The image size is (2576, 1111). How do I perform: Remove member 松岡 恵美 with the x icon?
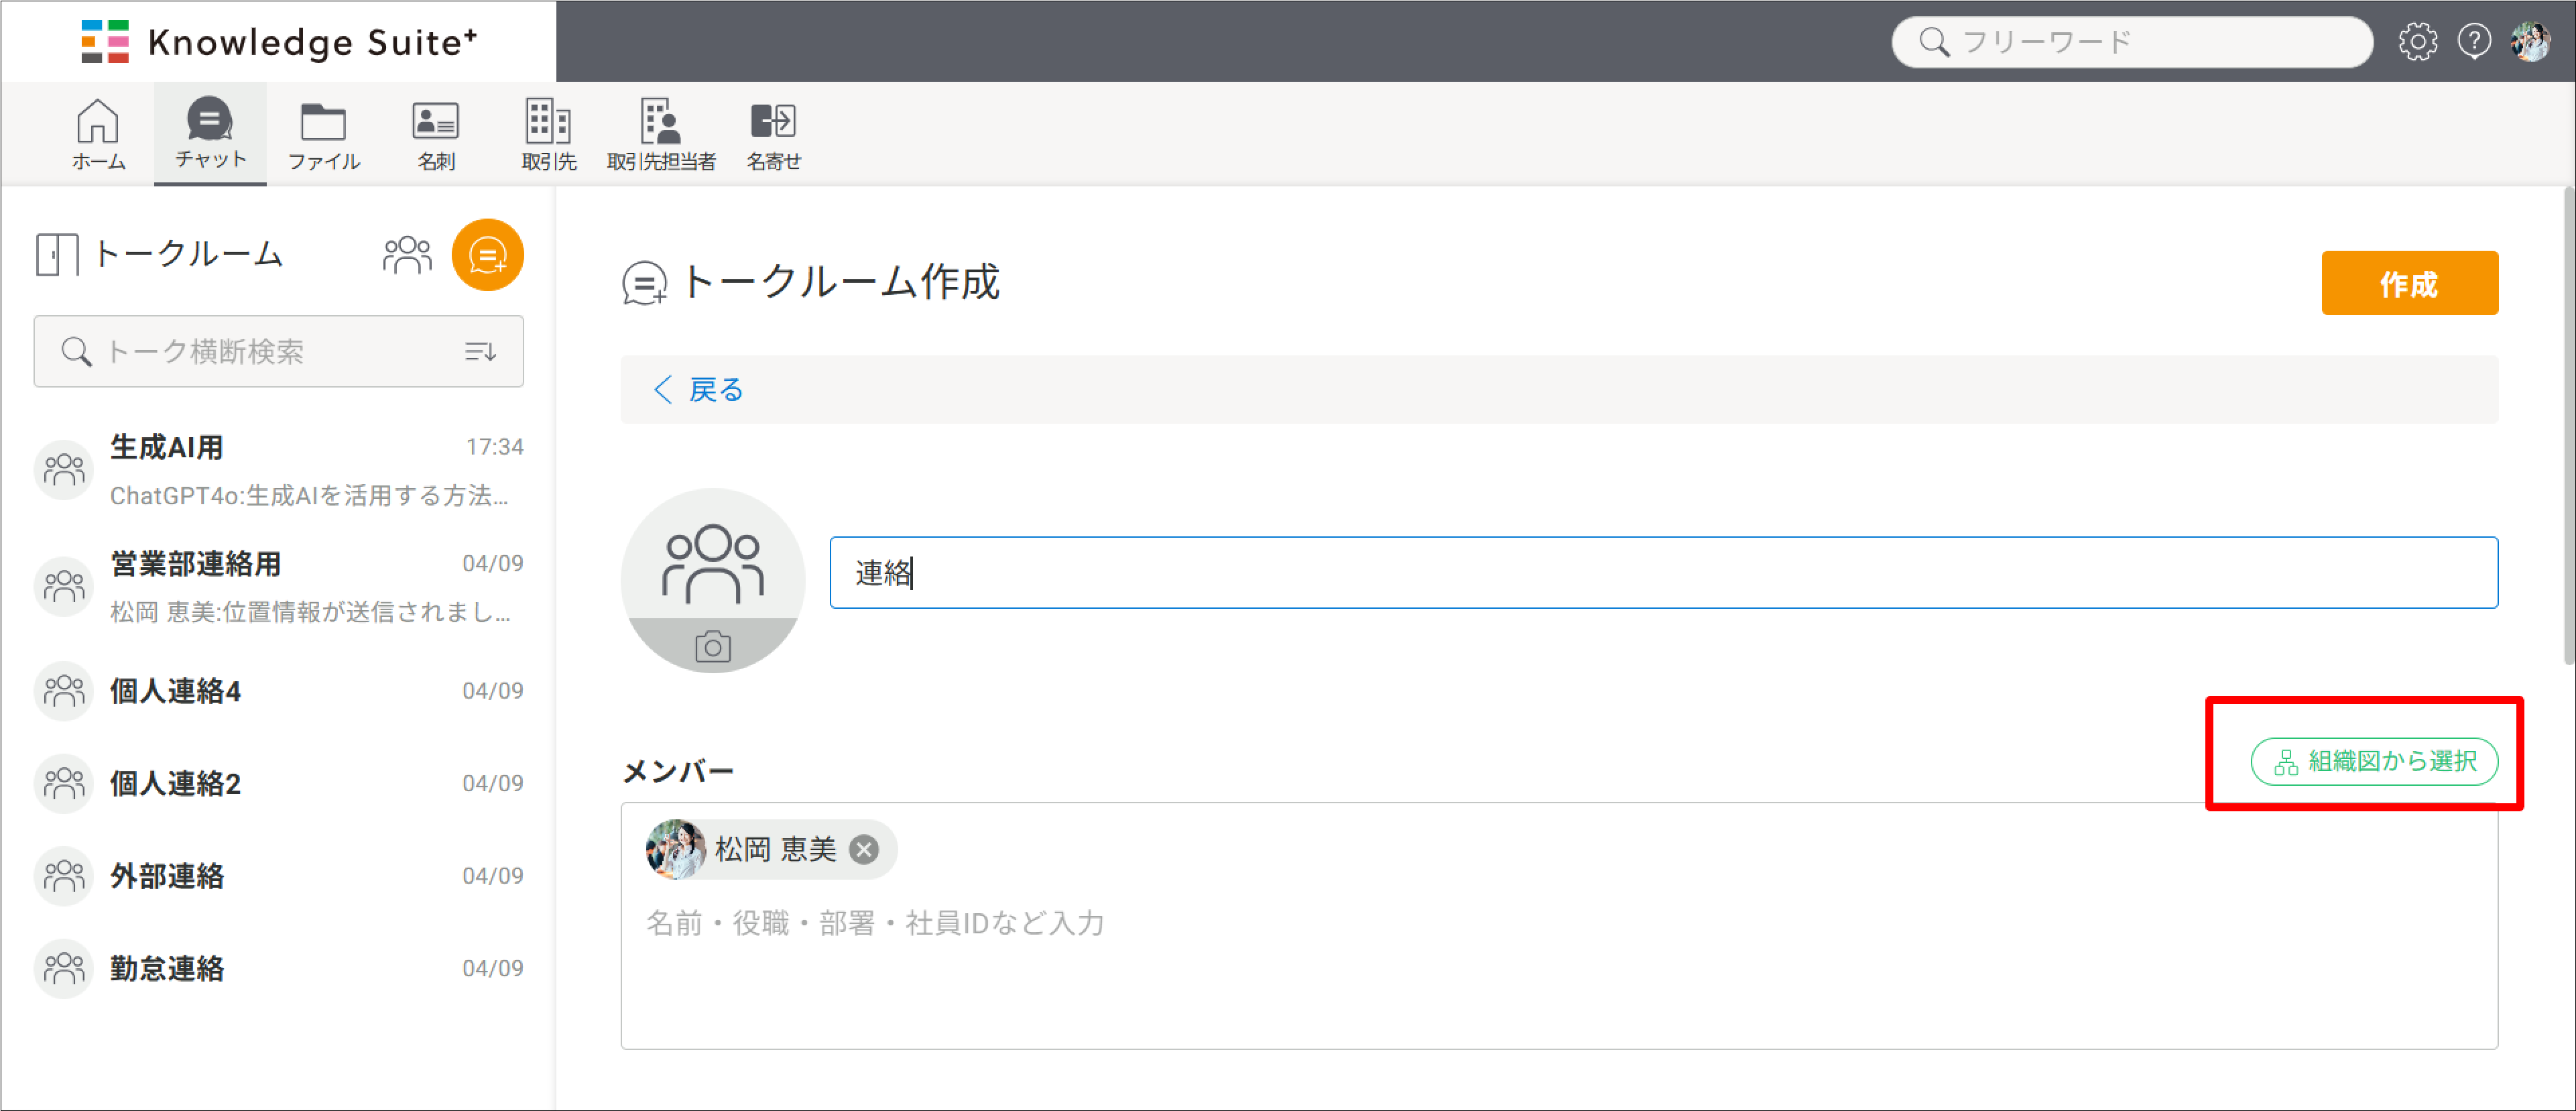click(x=864, y=849)
